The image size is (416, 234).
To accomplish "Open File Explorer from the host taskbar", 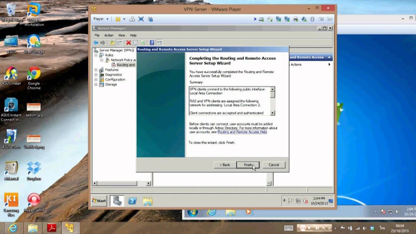I will click(x=33, y=228).
